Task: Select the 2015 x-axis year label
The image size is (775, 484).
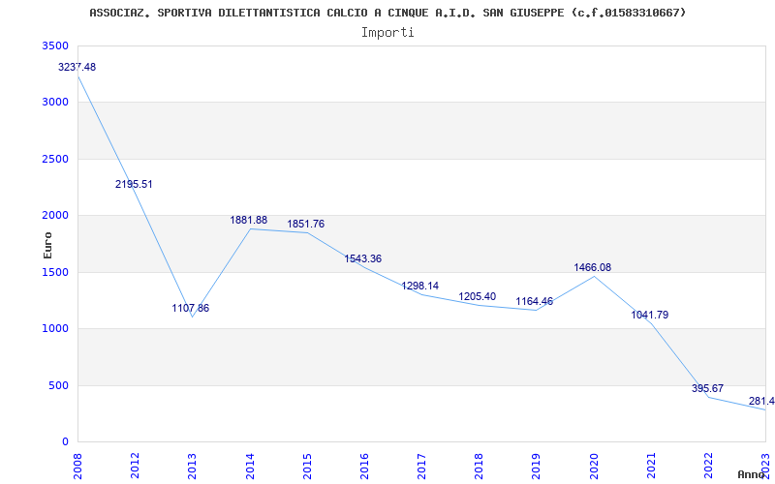Action: 307,466
